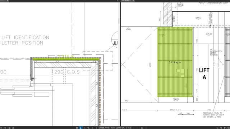Select the pan hand tool in bottom bar
The height and width of the screenshot is (129, 230).
click(x=77, y=128)
